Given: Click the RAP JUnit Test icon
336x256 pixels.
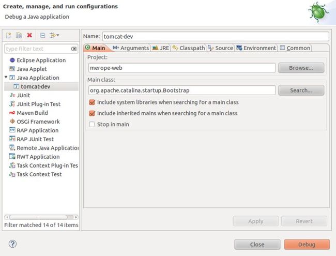Looking at the screenshot, I should coord(12,139).
